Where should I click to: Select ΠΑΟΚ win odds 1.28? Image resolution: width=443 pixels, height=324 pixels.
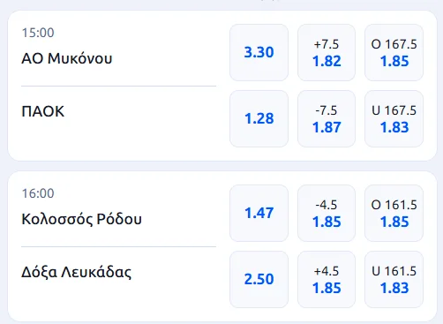(259, 118)
